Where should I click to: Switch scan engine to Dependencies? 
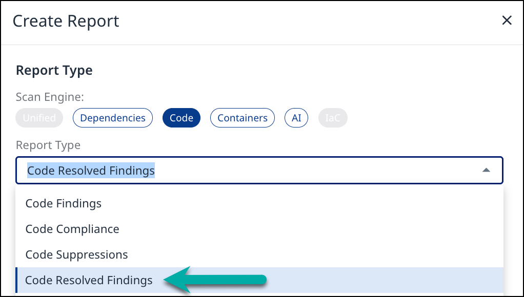(x=113, y=118)
